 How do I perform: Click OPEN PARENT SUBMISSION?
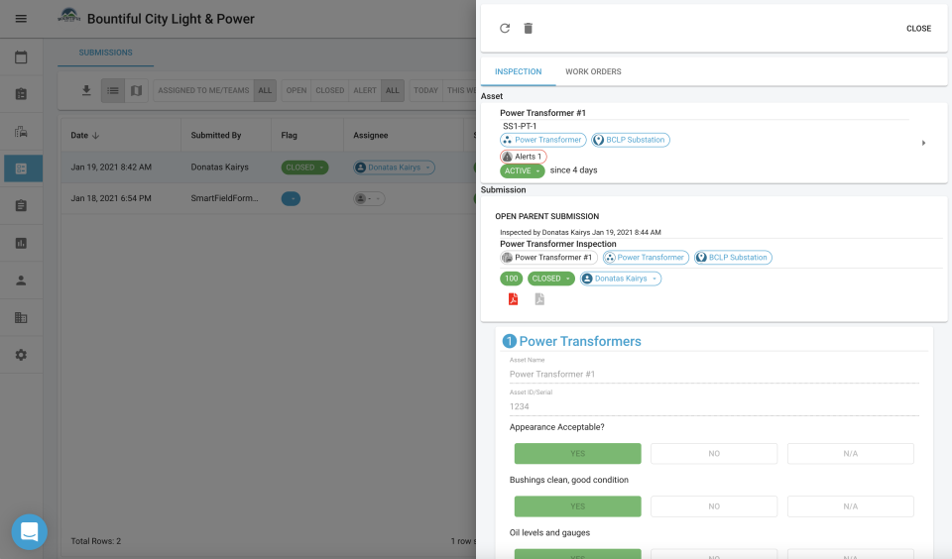point(547,216)
